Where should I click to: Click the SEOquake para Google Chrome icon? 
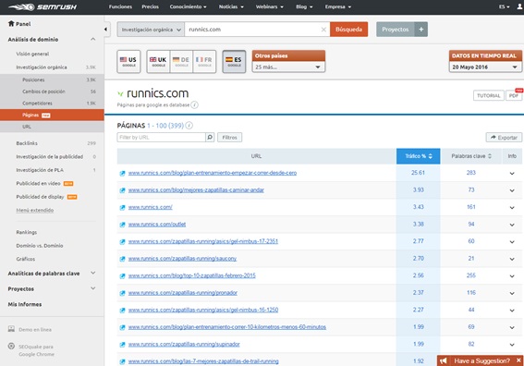point(11,347)
